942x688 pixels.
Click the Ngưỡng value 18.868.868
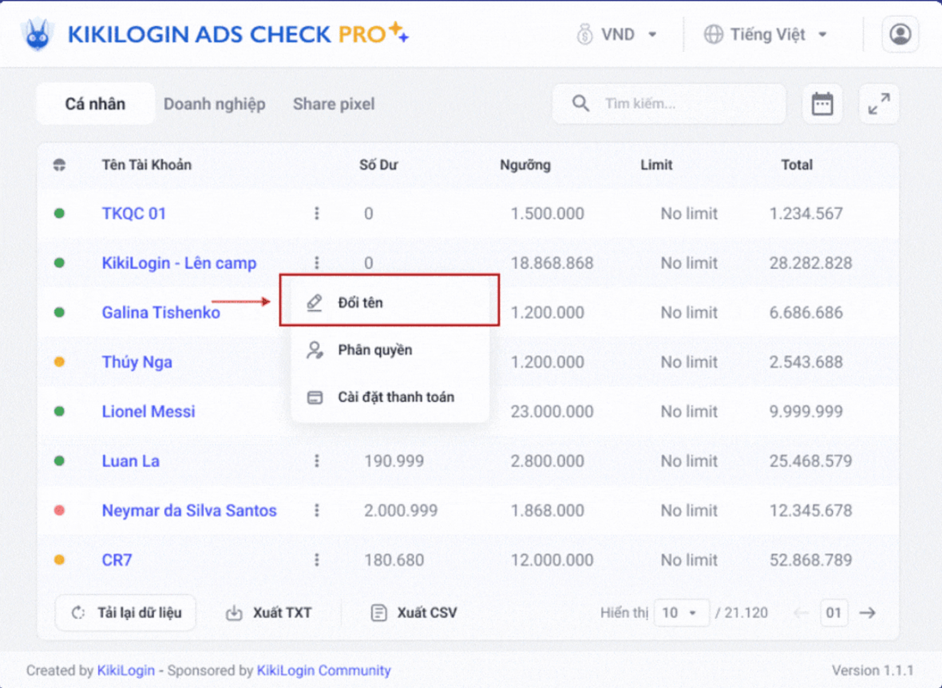[552, 263]
